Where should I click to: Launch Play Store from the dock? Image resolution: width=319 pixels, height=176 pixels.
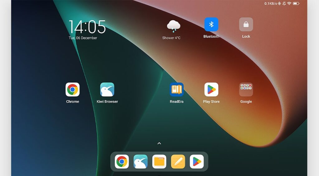click(197, 162)
